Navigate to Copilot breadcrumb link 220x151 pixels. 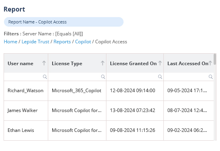click(x=83, y=42)
